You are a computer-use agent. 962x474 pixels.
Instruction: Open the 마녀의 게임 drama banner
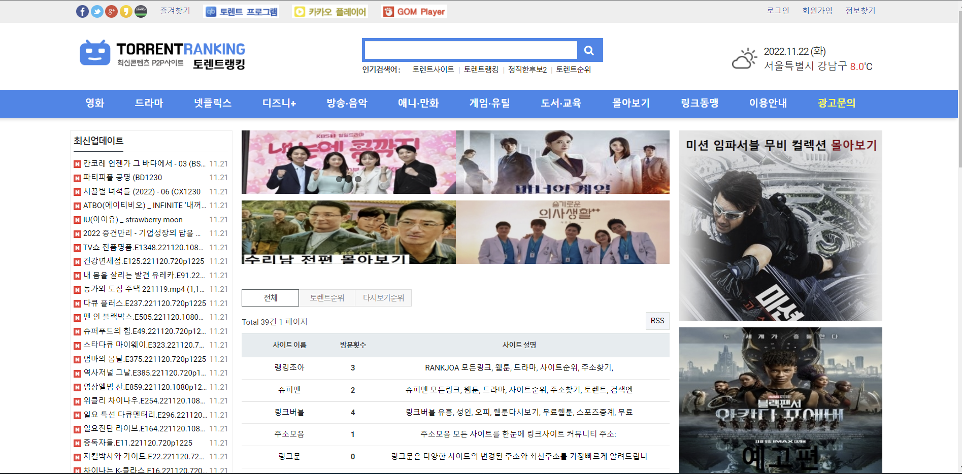[x=562, y=162]
